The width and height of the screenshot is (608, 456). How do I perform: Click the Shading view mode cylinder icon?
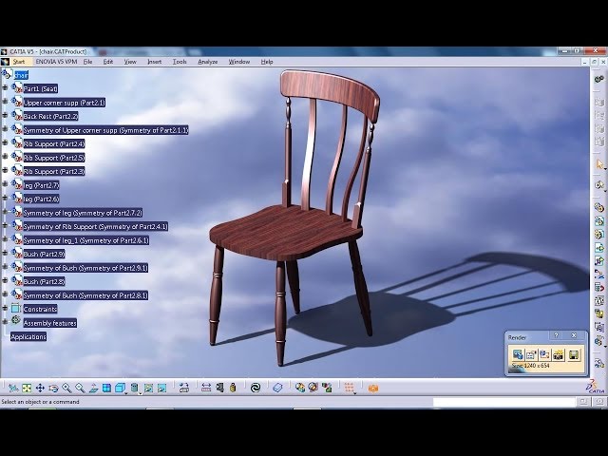(x=134, y=388)
